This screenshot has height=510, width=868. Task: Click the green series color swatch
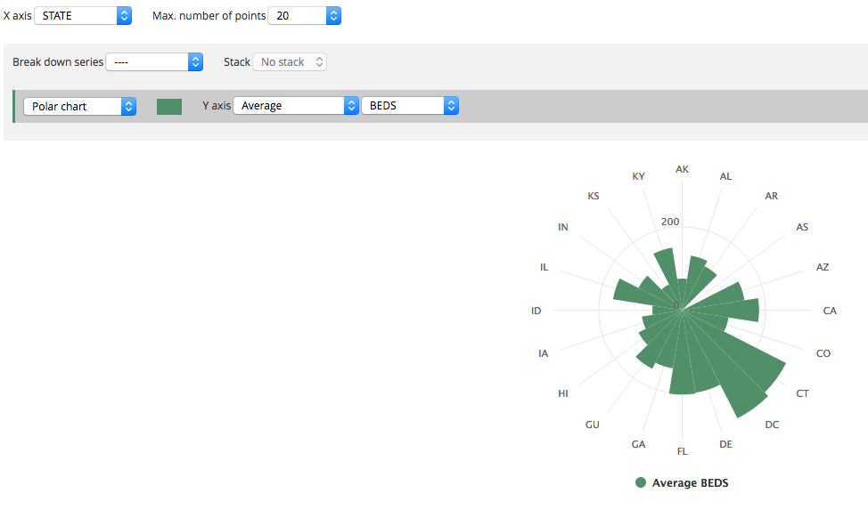coord(169,107)
